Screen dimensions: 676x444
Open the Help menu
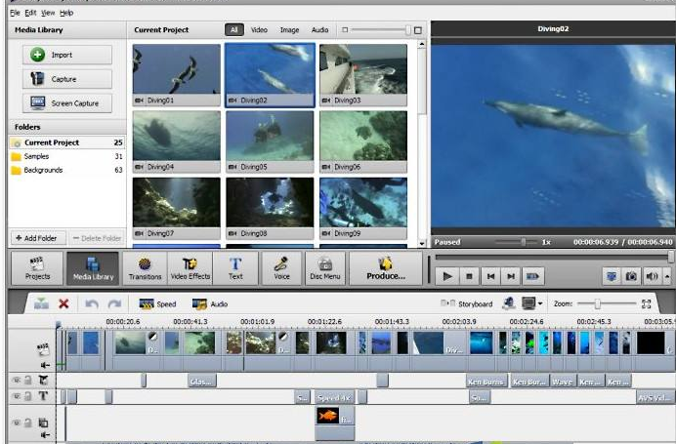tap(66, 13)
